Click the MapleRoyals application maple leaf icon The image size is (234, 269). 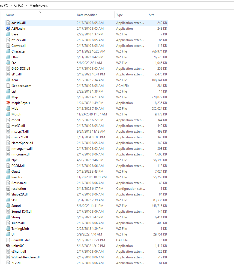(8, 103)
